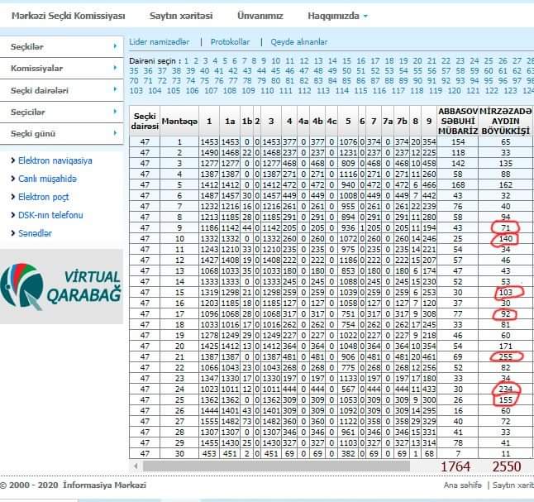This screenshot has height=502, width=534.
Task: Click the Elektron naviqasiya chevron bullet
Action: click(13, 160)
